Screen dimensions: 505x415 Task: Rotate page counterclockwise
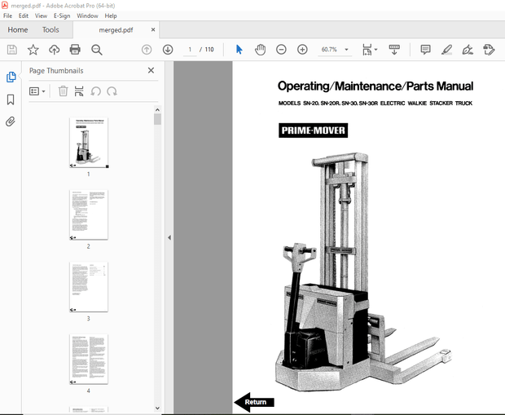coord(95,91)
